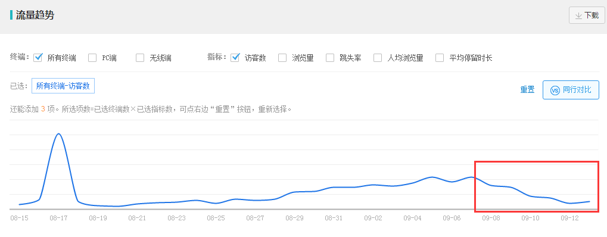Click the 流量趋势 section title
Image resolution: width=607 pixels, height=237 pixels.
click(x=35, y=15)
